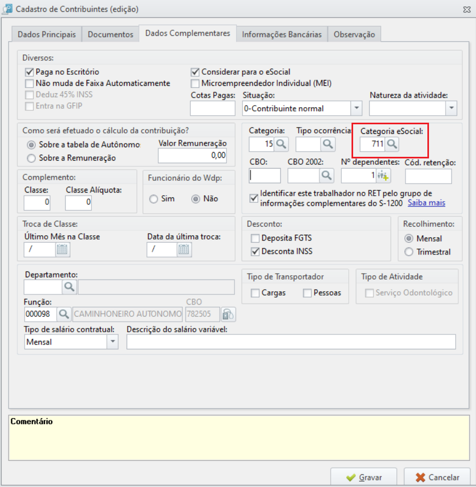
Task: Open calendar for Último Mês na Classe
Action: 63,250
